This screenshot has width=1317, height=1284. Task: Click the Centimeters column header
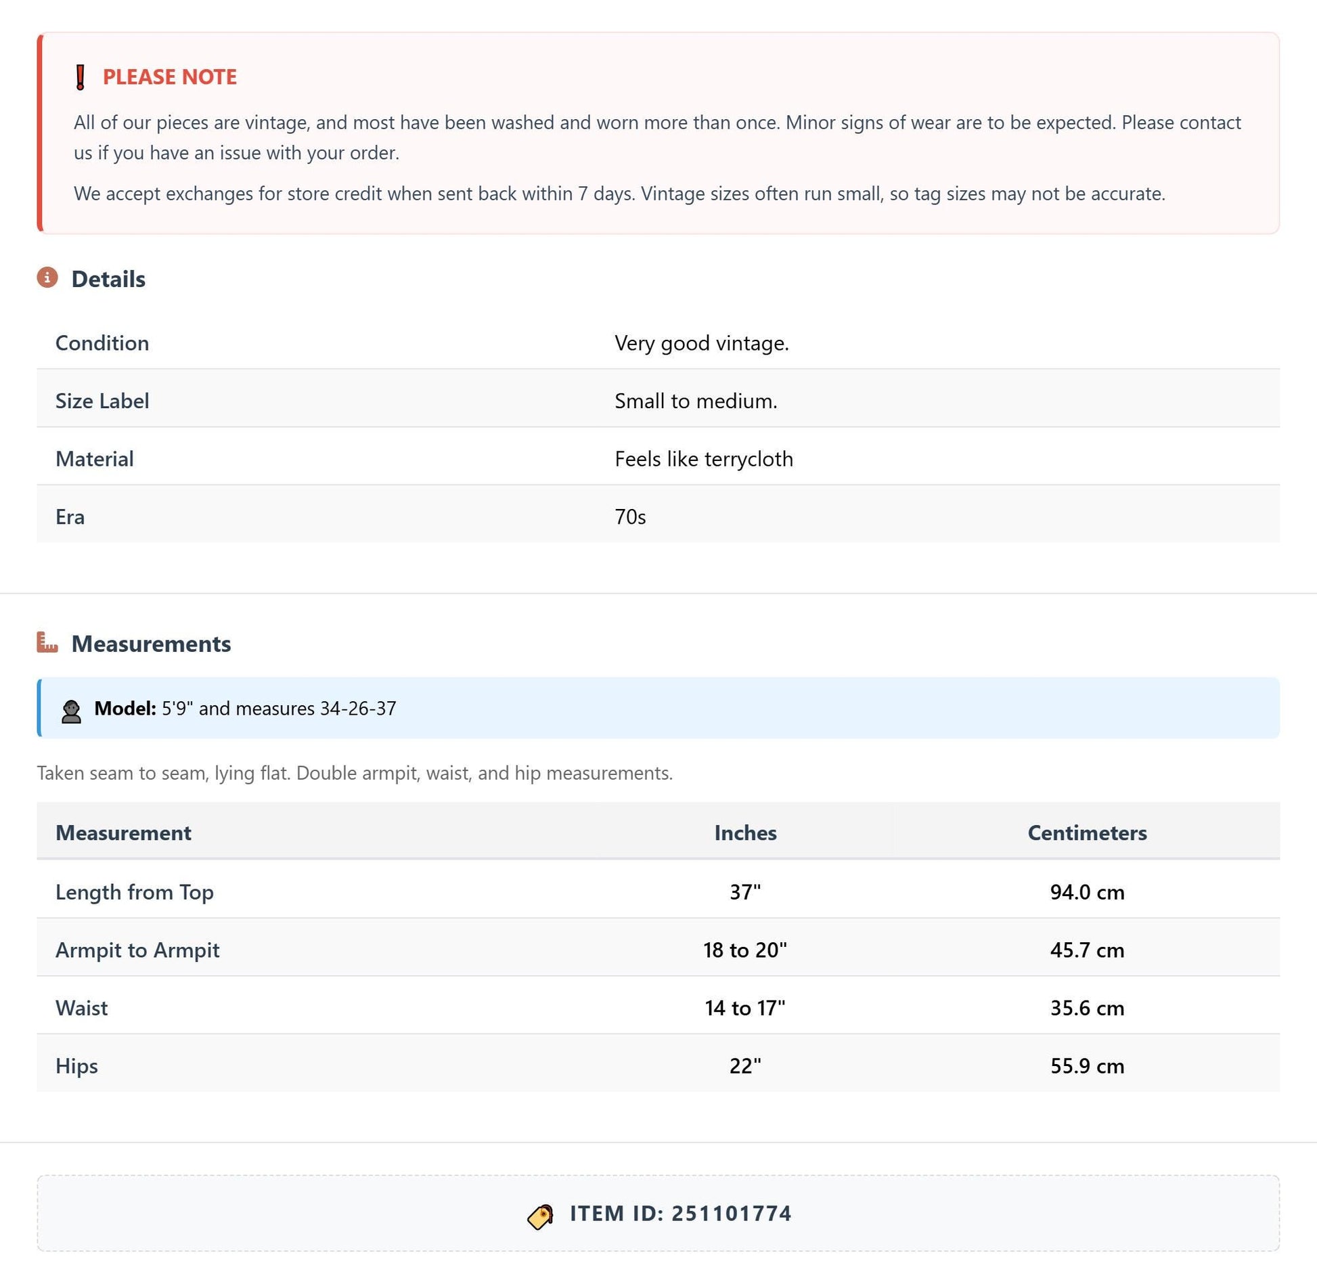coord(1087,833)
